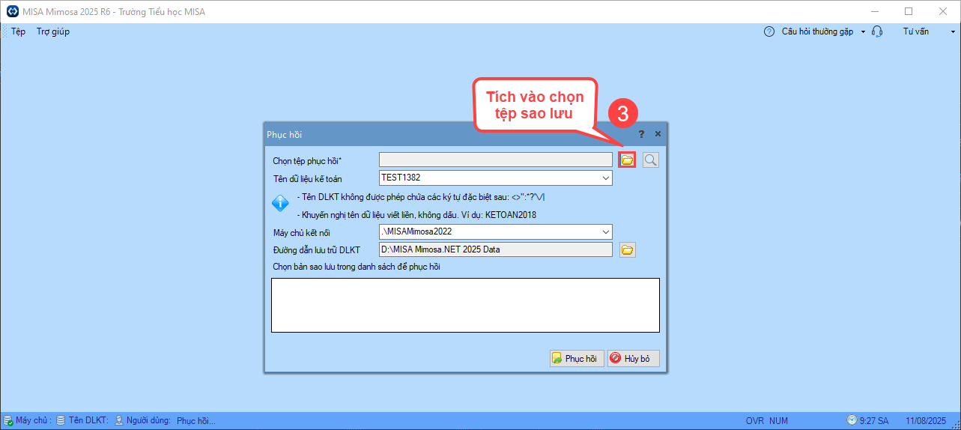Click the TEST1382 data name text
This screenshot has height=430, width=961.
pos(401,178)
